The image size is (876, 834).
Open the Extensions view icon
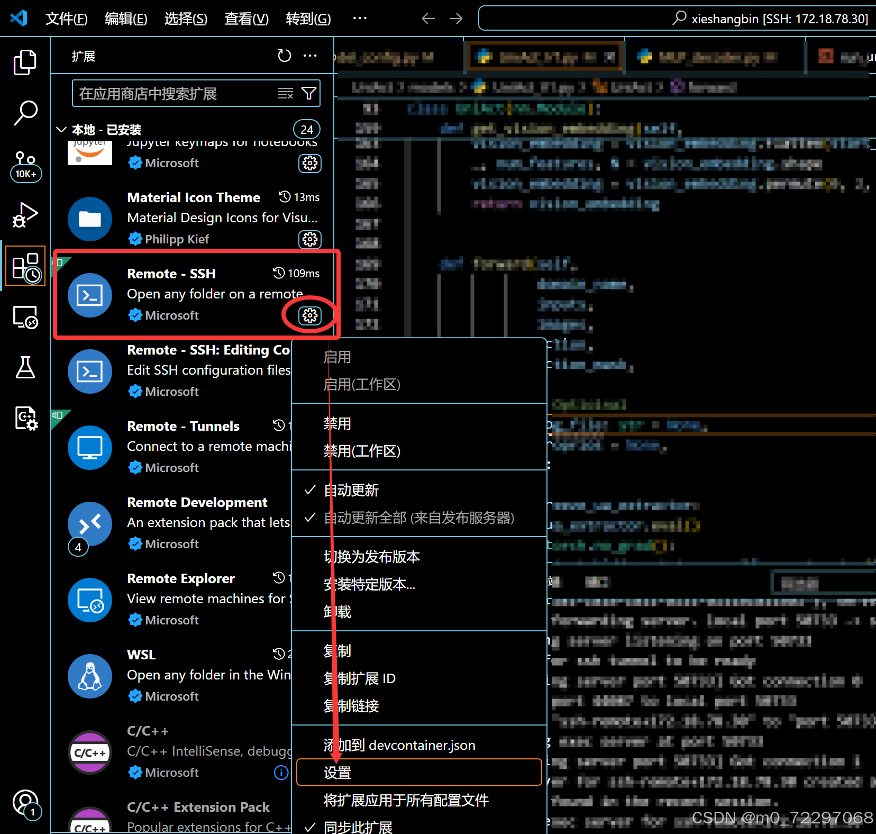[x=26, y=266]
